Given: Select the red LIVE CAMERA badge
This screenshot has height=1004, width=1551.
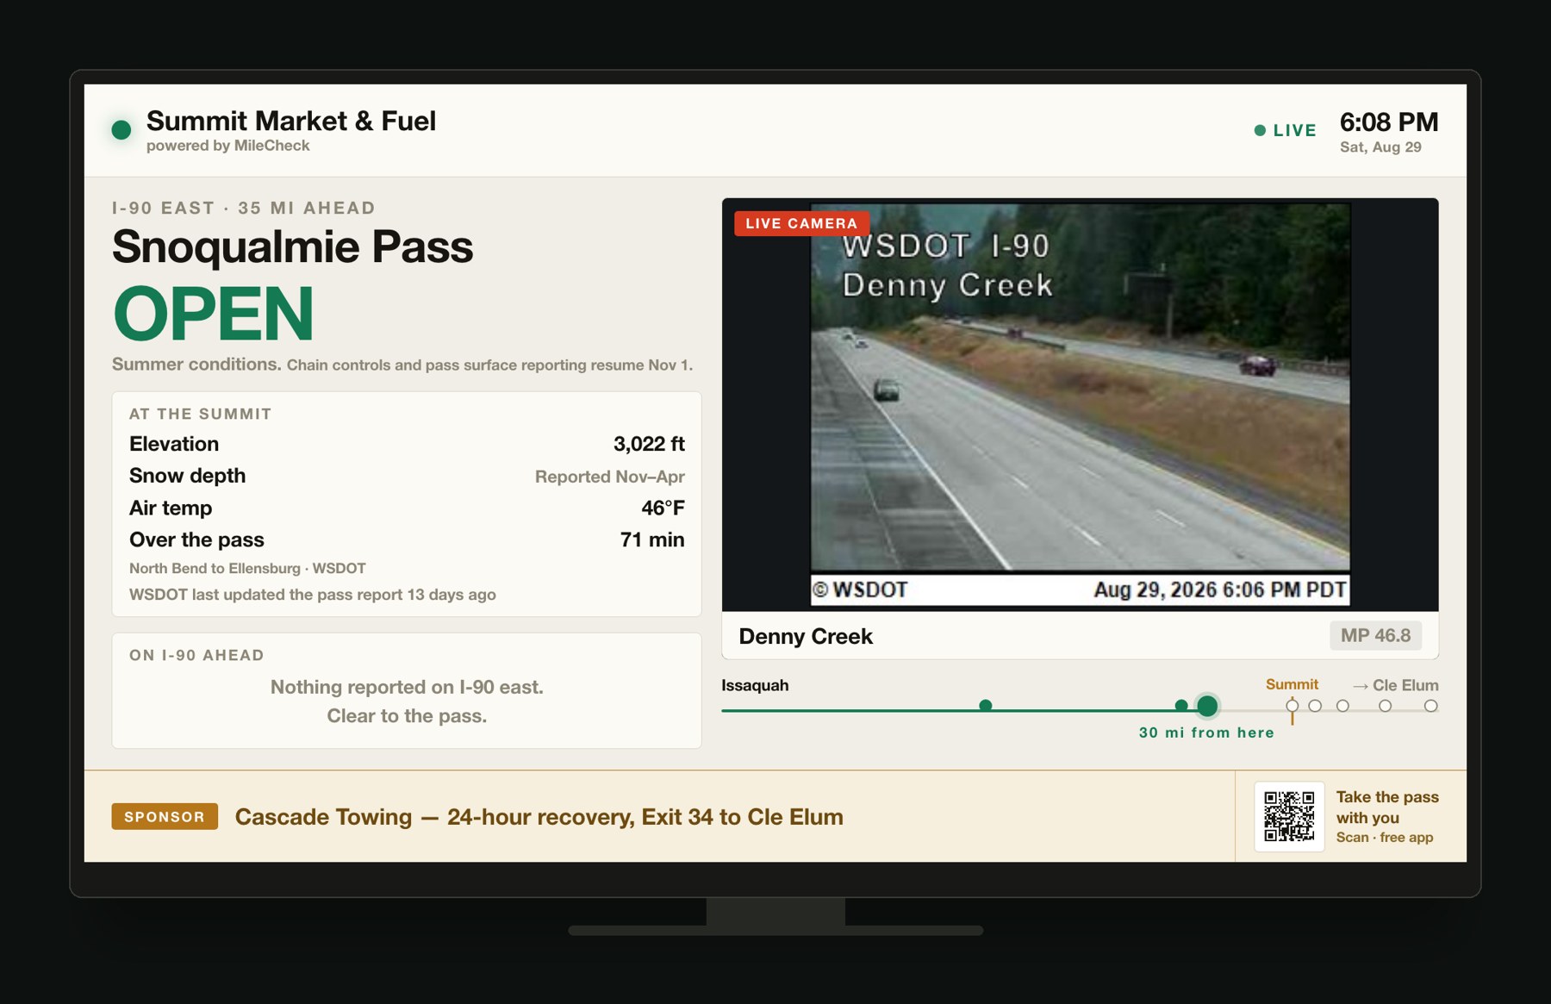Looking at the screenshot, I should click(x=801, y=223).
